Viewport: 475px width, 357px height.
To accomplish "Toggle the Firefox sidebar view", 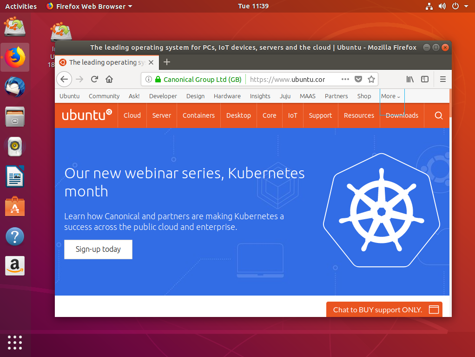I will pyautogui.click(x=424, y=79).
